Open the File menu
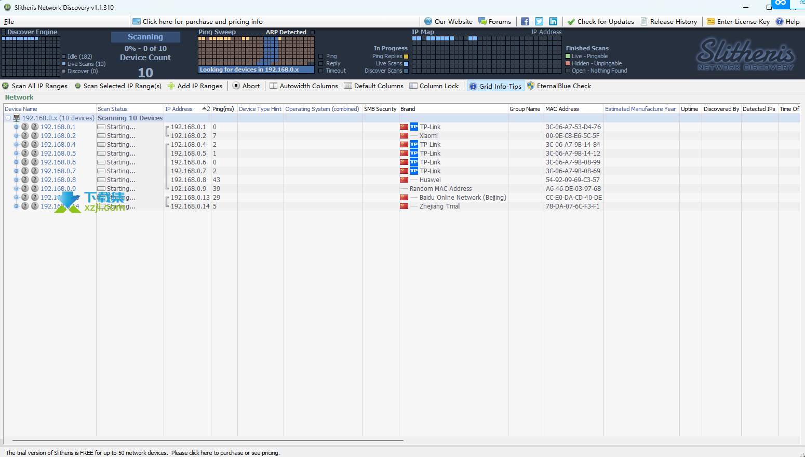Screen dimensions: 805x457 click(x=9, y=21)
